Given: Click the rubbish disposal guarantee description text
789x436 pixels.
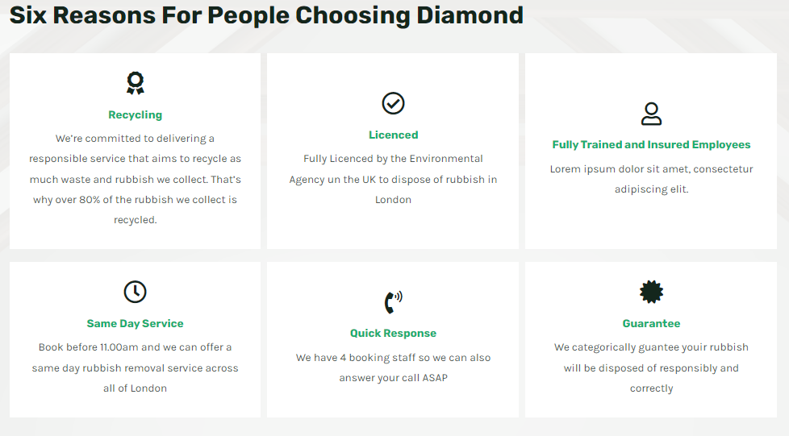Looking at the screenshot, I should (651, 367).
